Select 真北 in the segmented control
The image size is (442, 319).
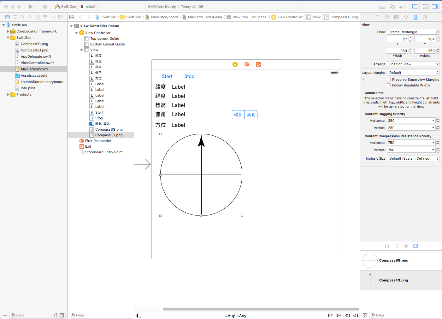251,115
